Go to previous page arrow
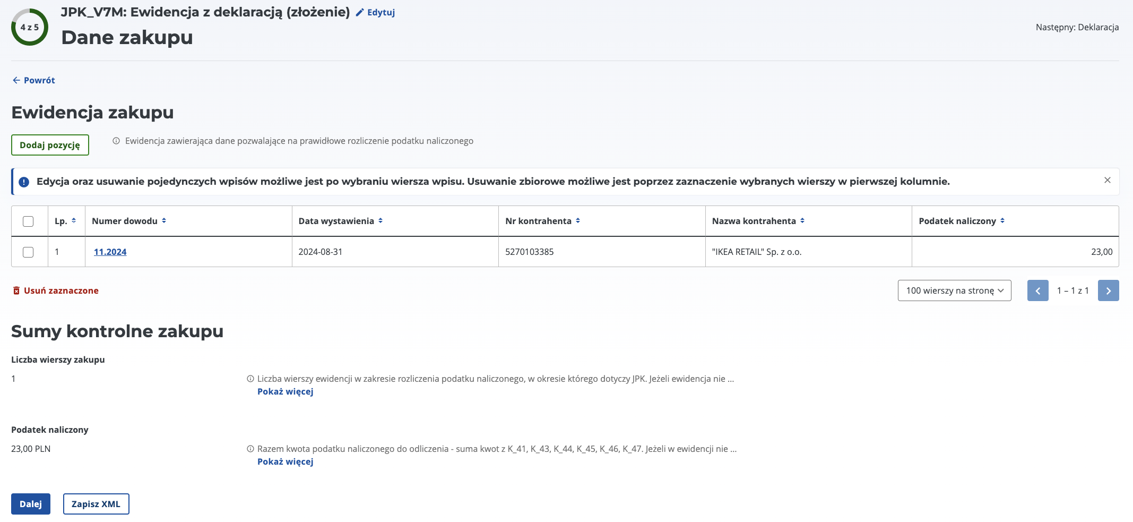1133x522 pixels. [x=1037, y=290]
